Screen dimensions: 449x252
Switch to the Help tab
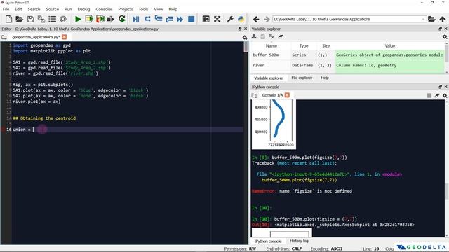point(324,78)
